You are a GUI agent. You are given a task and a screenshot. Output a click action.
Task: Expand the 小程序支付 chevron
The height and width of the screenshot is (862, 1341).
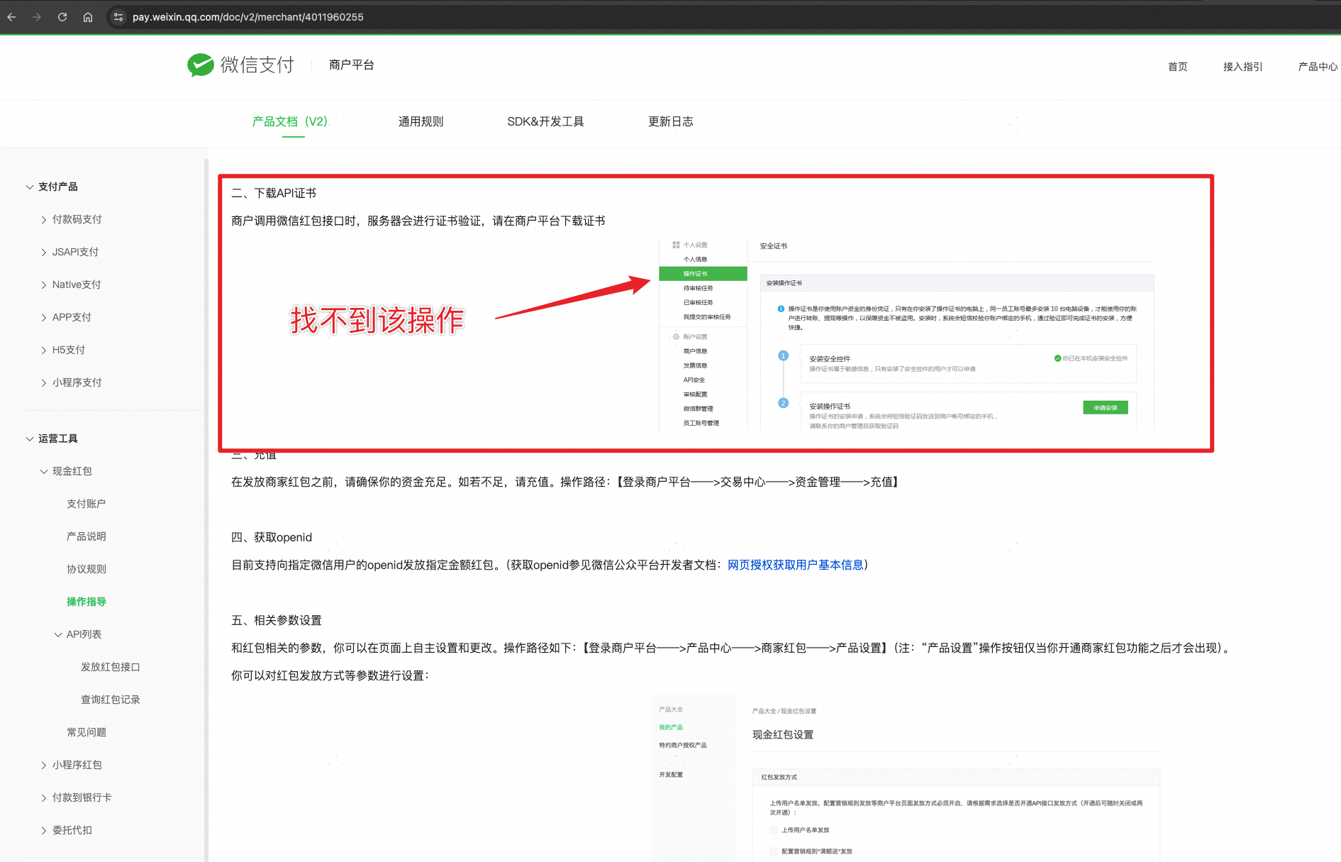[x=44, y=383]
